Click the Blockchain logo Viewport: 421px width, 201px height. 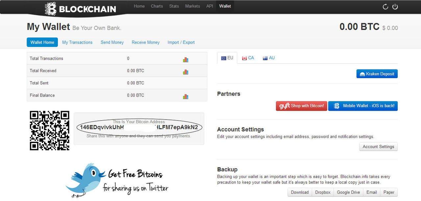tap(81, 9)
